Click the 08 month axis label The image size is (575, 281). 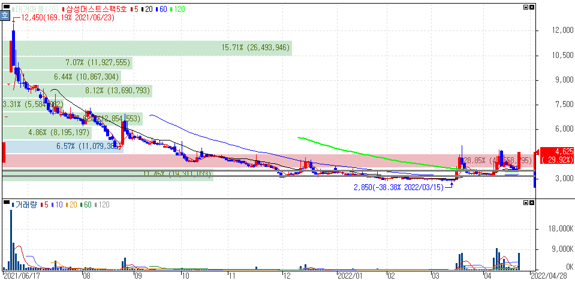(86, 275)
